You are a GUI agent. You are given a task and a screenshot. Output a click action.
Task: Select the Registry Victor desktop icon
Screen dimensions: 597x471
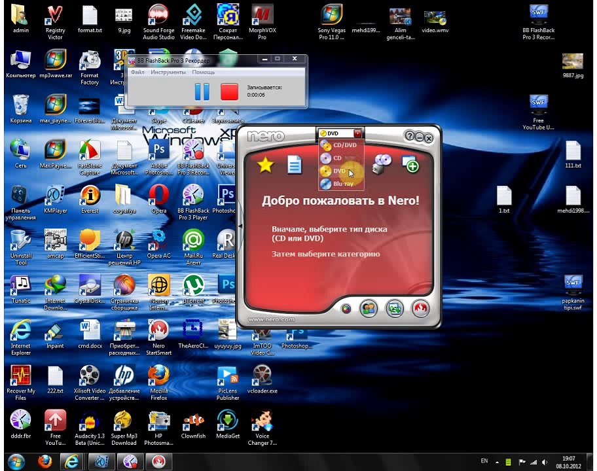click(55, 22)
